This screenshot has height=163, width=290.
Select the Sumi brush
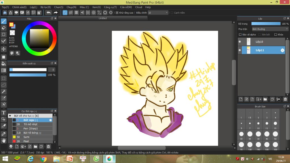[32, 137]
